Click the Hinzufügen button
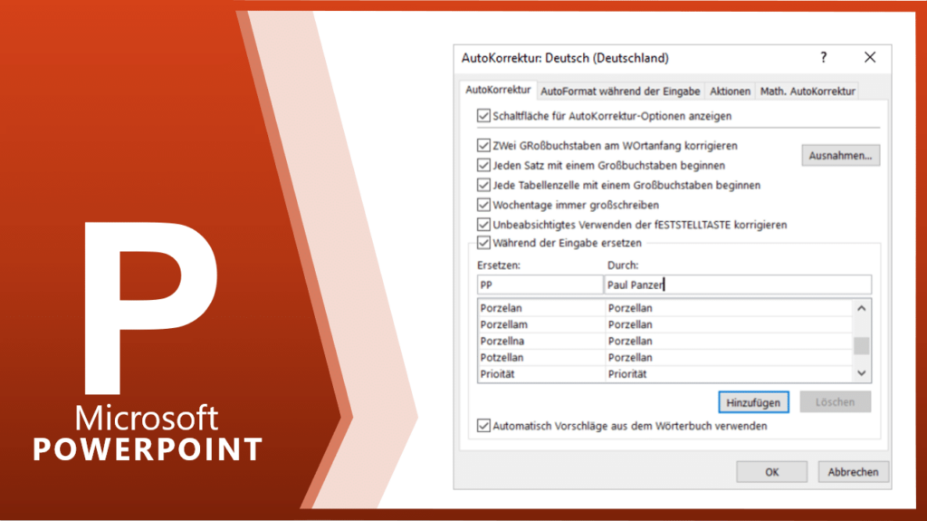This screenshot has height=521, width=927. pyautogui.click(x=753, y=402)
